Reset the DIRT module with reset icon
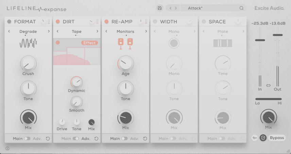 click(96, 139)
